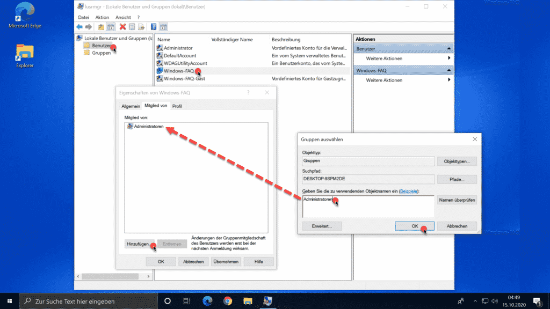Click the Objekttypen button

457,161
